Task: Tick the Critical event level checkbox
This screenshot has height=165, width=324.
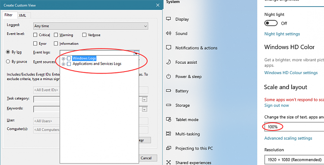Action: 35,35
